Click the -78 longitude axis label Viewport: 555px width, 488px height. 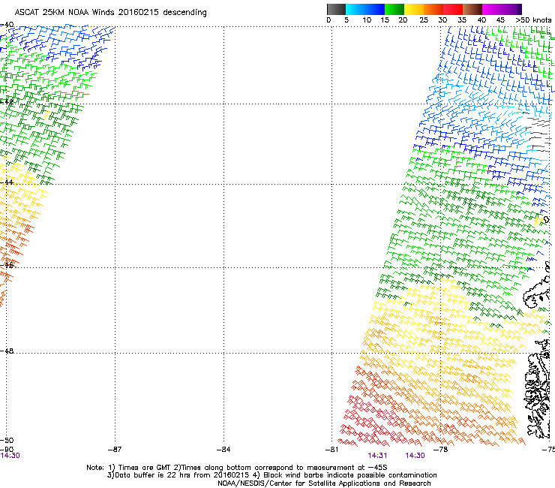pos(441,450)
